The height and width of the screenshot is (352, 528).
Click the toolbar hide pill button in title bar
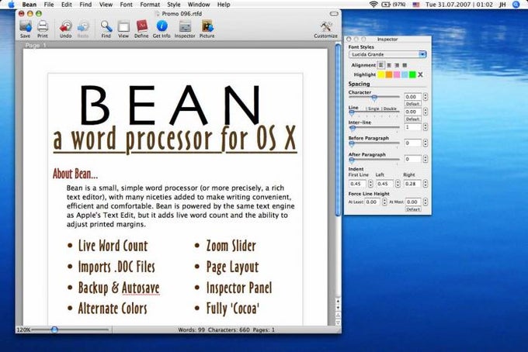pos(334,14)
